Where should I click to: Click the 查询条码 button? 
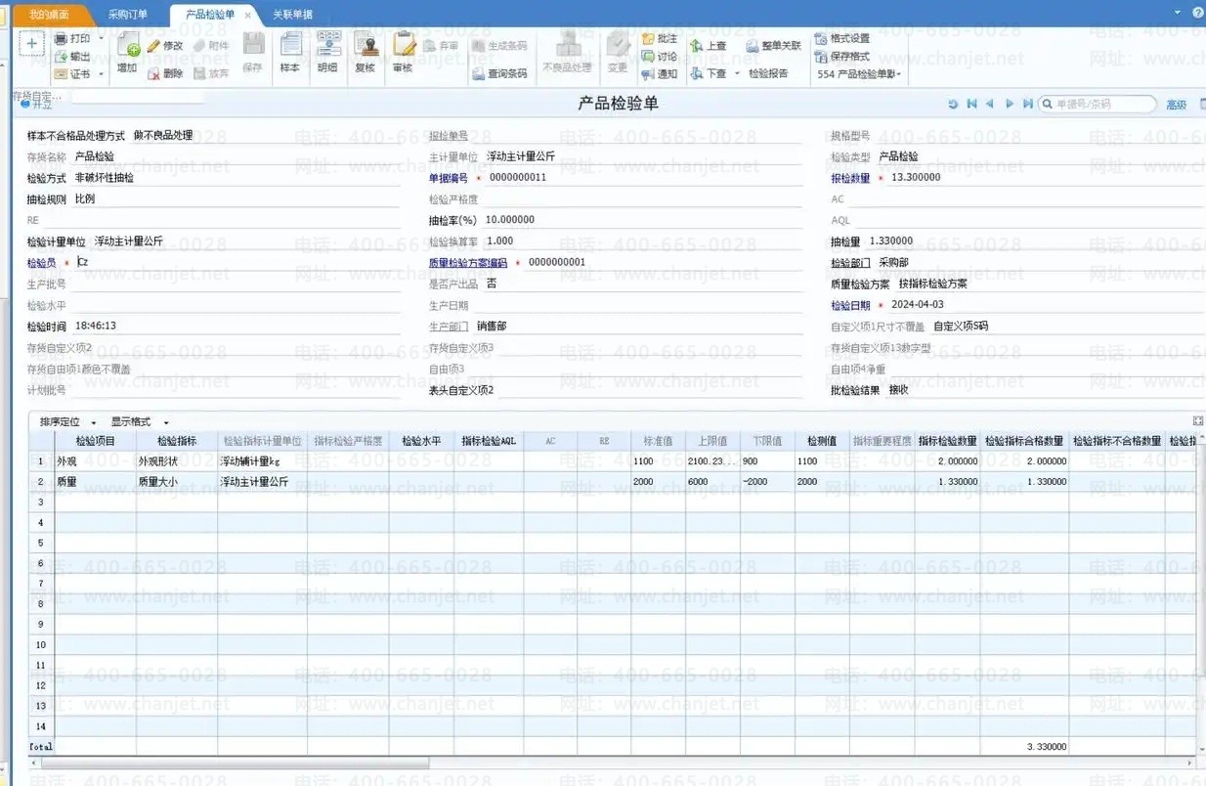pyautogui.click(x=499, y=73)
